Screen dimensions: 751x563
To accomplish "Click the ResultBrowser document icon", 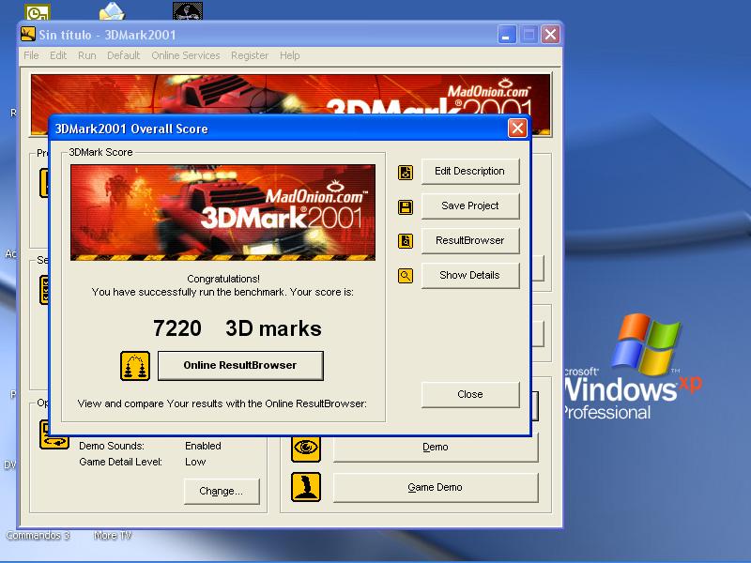I will point(406,241).
